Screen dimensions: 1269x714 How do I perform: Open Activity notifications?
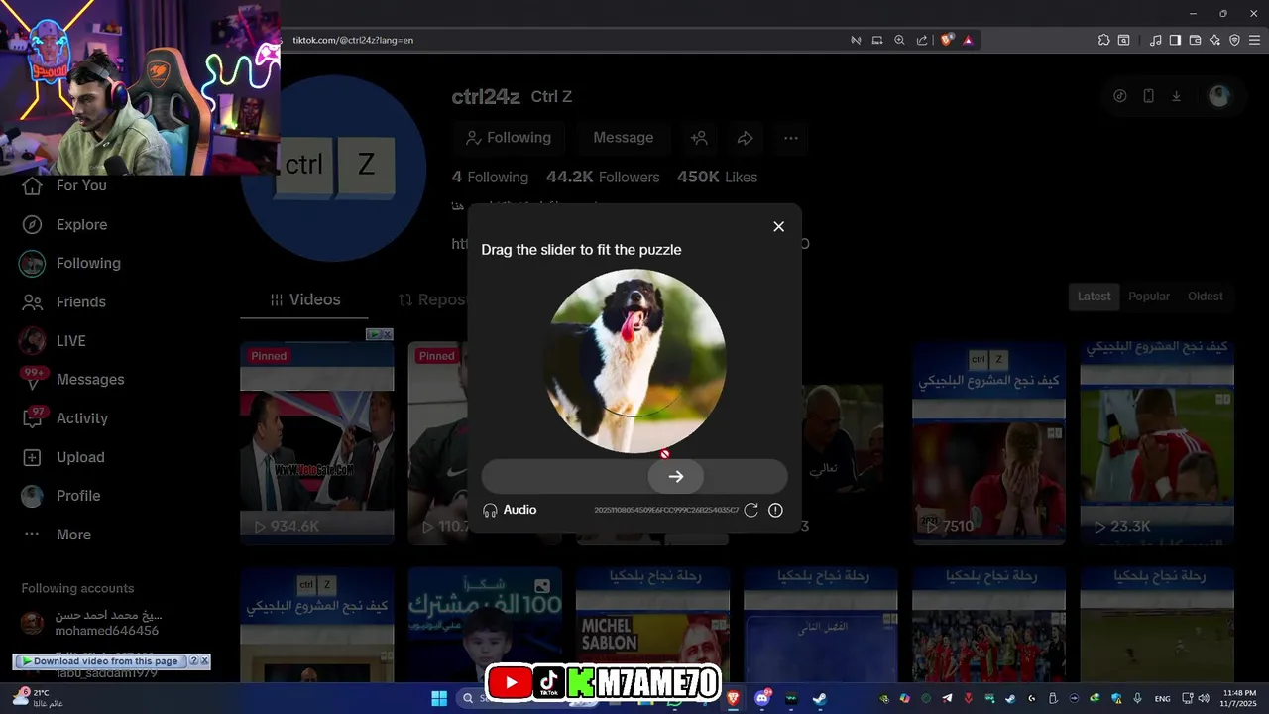point(64,417)
